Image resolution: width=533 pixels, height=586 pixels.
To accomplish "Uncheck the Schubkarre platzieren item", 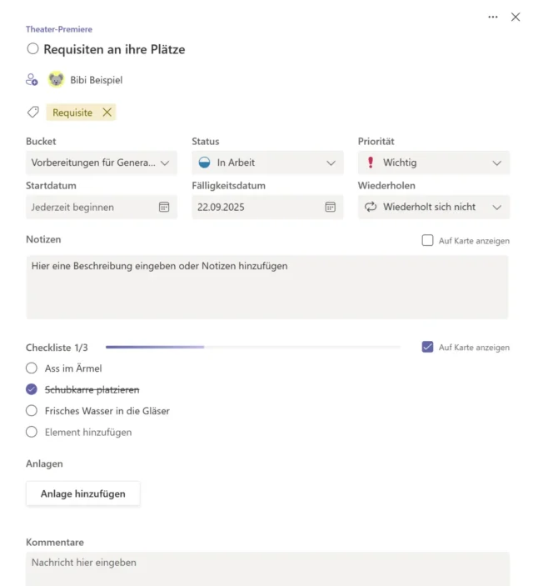I will tap(32, 389).
